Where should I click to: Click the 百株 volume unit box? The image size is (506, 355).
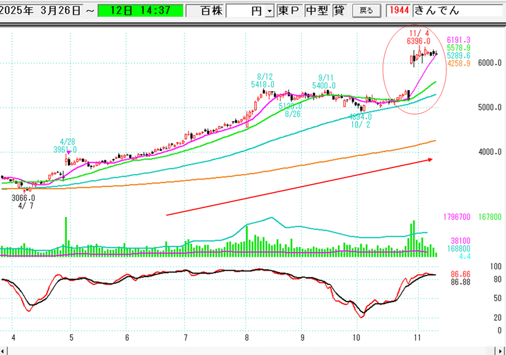coord(205,11)
